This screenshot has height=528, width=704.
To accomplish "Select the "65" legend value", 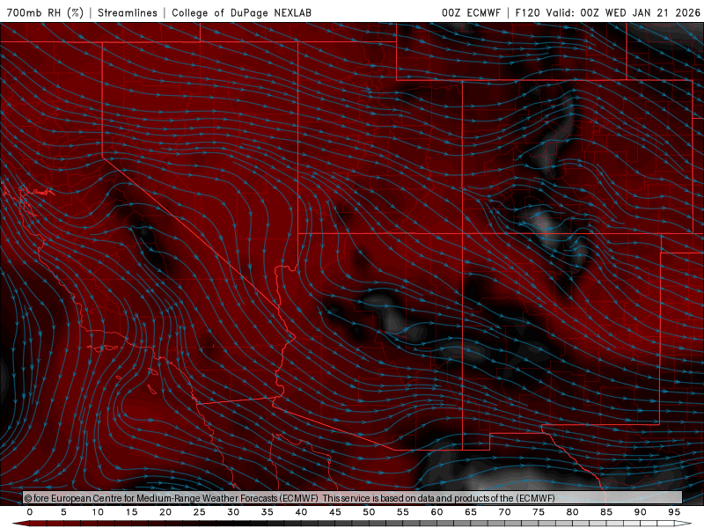I will pyautogui.click(x=471, y=512).
